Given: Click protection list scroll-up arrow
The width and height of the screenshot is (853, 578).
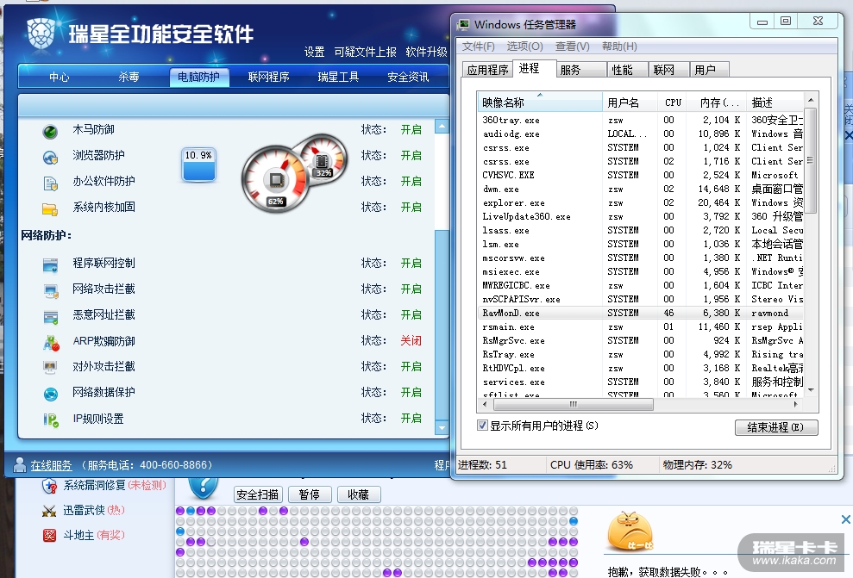Looking at the screenshot, I should (x=442, y=126).
